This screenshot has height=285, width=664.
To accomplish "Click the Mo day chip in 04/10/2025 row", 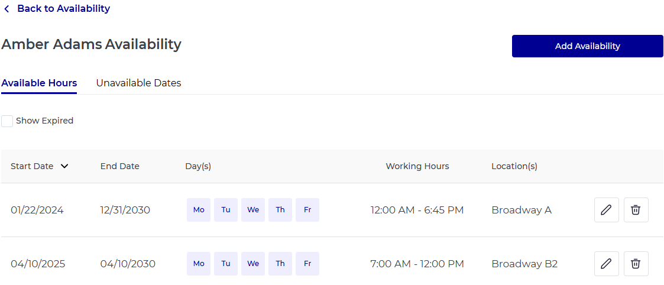I will click(x=199, y=264).
